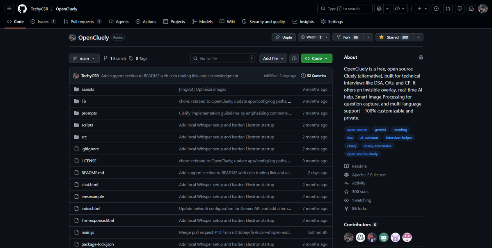View the 1 Branch link
492x248 pixels.
pyautogui.click(x=115, y=58)
